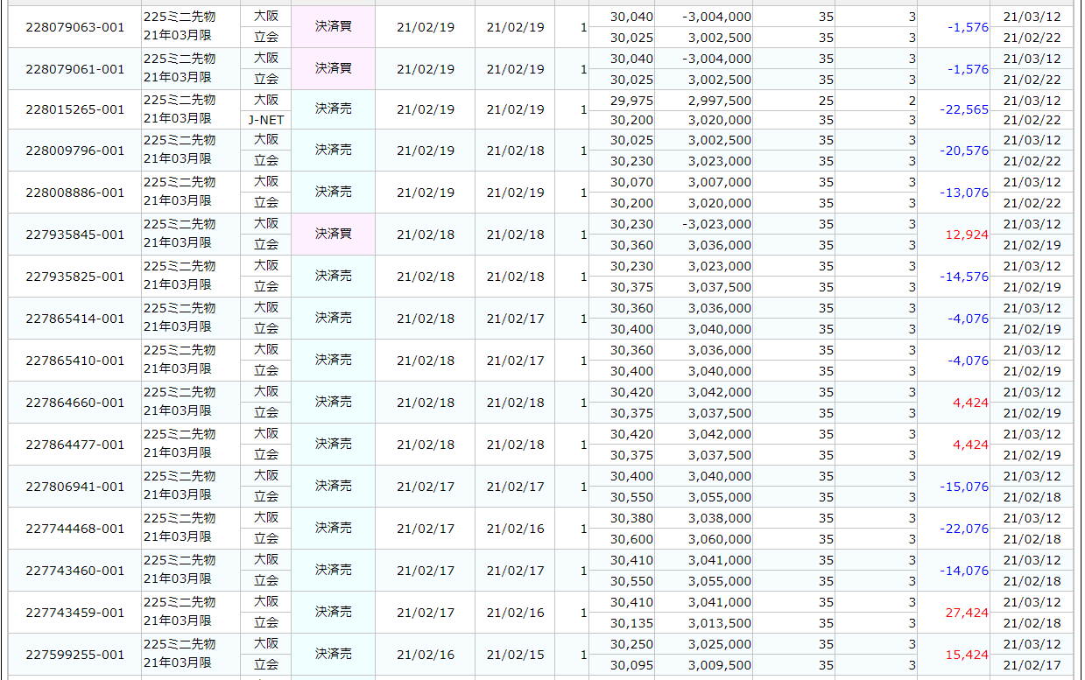Click the price 30,135

tap(631, 623)
